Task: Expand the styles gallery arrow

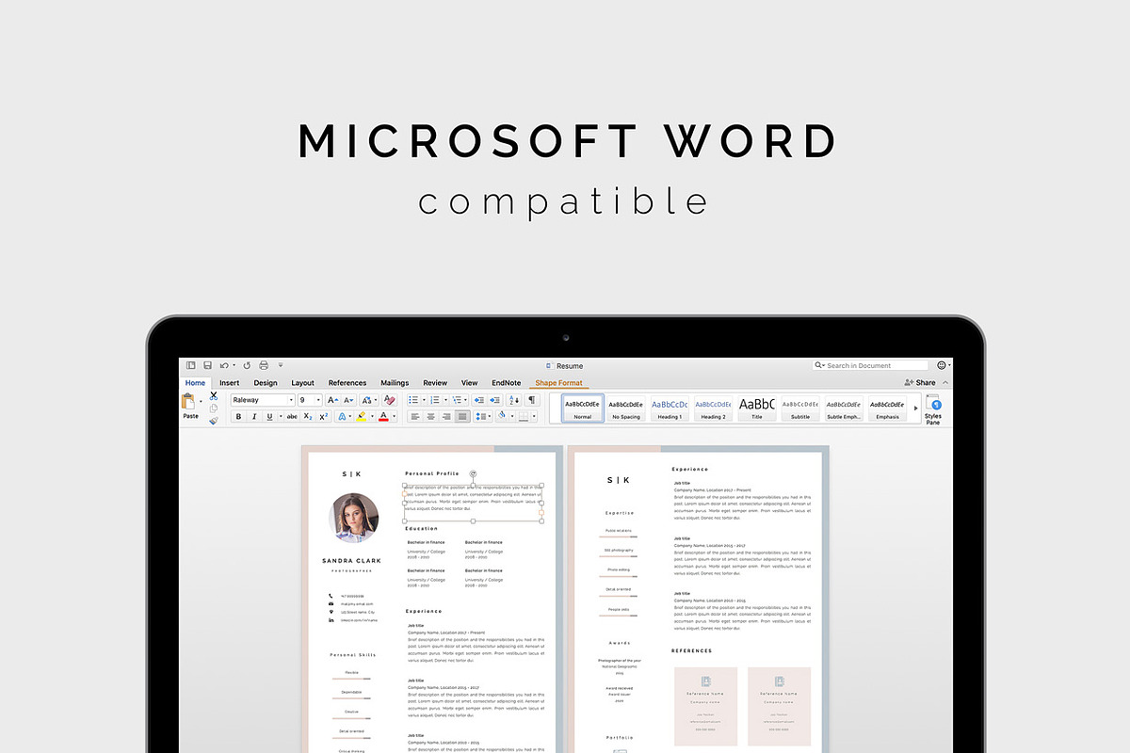Action: (915, 409)
